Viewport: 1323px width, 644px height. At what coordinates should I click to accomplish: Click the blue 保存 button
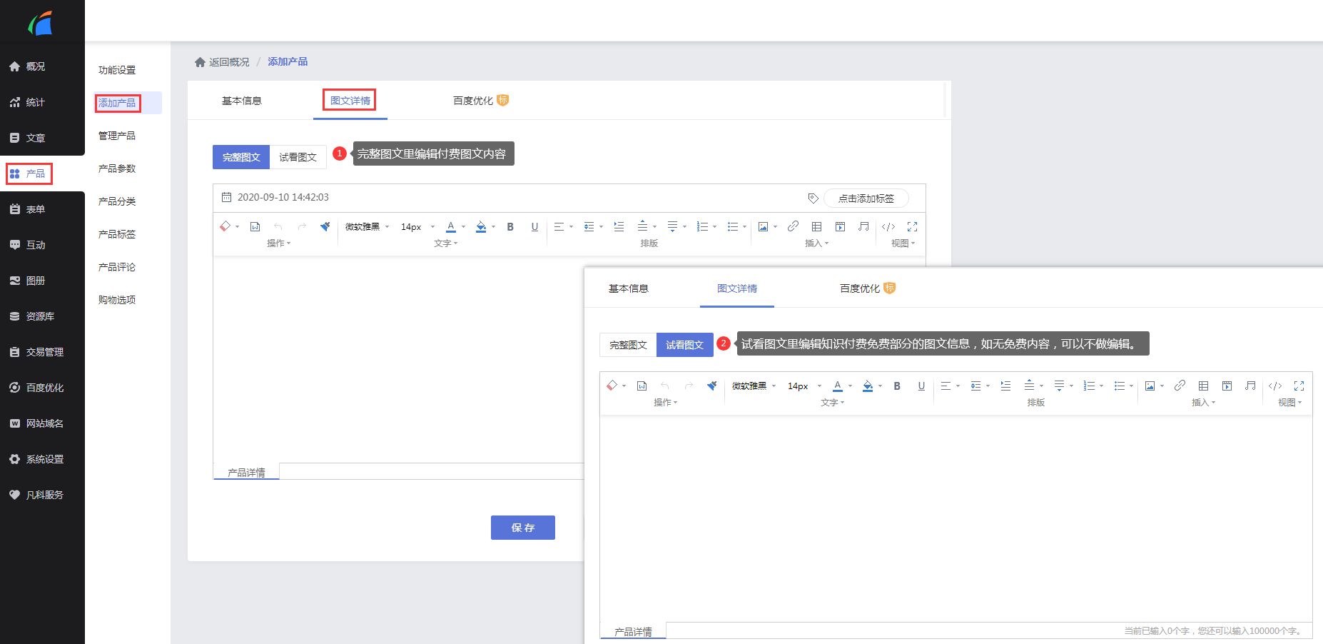click(x=522, y=528)
